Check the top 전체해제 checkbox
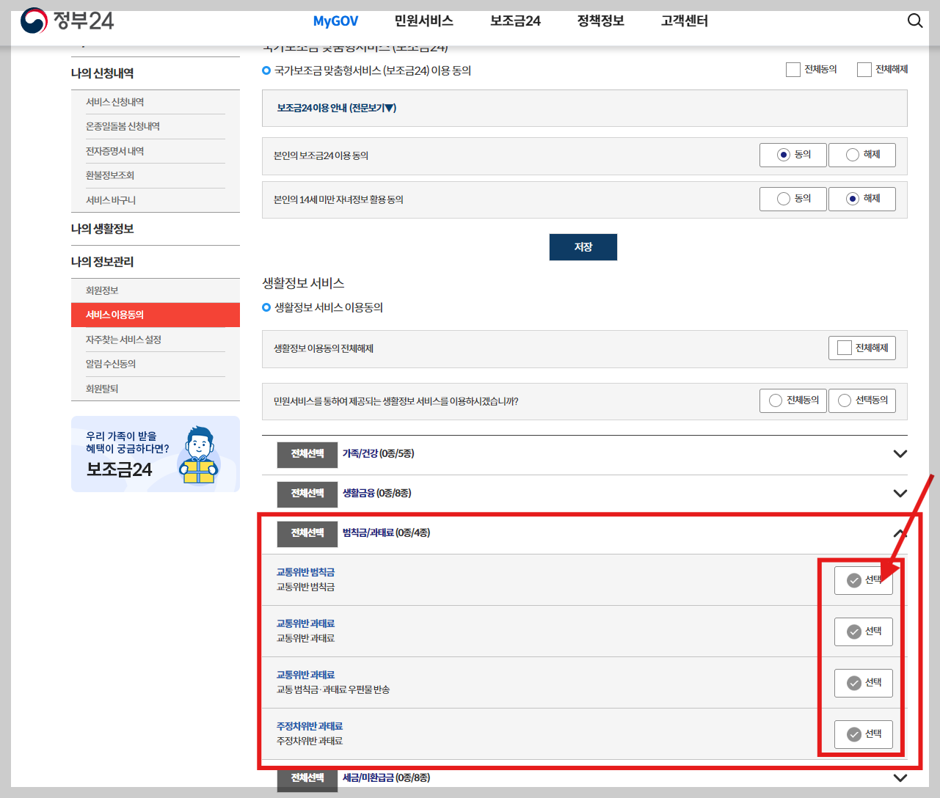The height and width of the screenshot is (798, 940). pos(864,70)
